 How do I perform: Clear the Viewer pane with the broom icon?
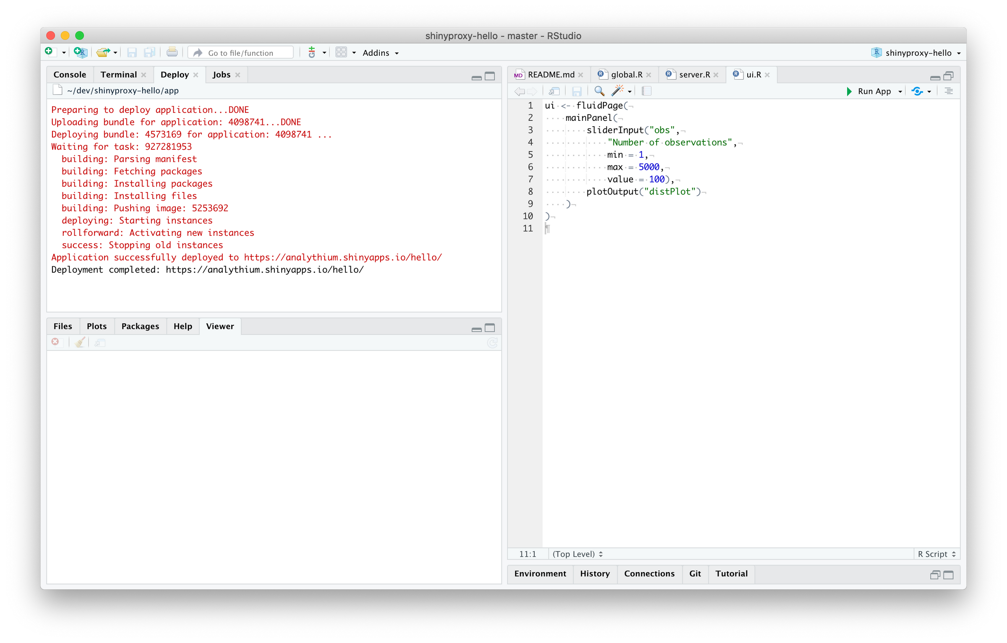pyautogui.click(x=80, y=342)
